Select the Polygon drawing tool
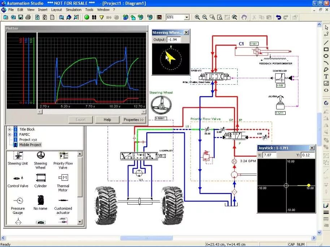Screen dimensions: 330x247 [x=326, y=70]
